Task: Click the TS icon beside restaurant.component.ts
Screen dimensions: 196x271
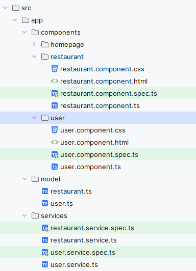Action: tap(55, 106)
